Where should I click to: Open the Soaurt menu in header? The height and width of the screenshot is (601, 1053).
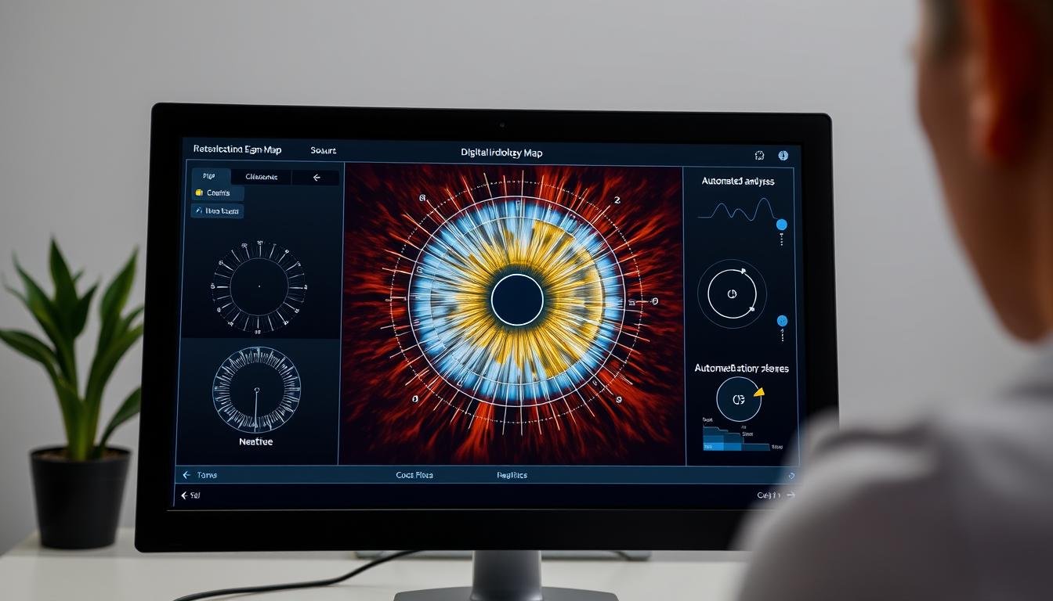(x=323, y=150)
